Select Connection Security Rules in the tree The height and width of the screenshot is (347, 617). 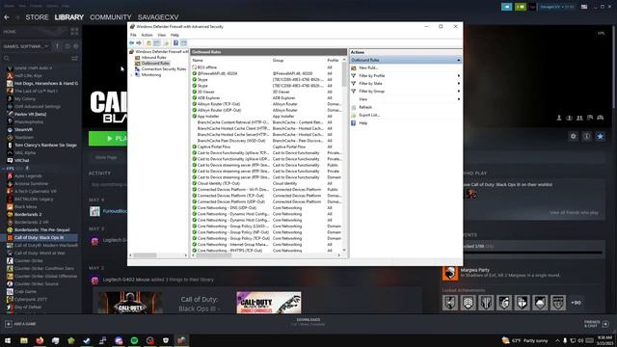click(x=163, y=68)
